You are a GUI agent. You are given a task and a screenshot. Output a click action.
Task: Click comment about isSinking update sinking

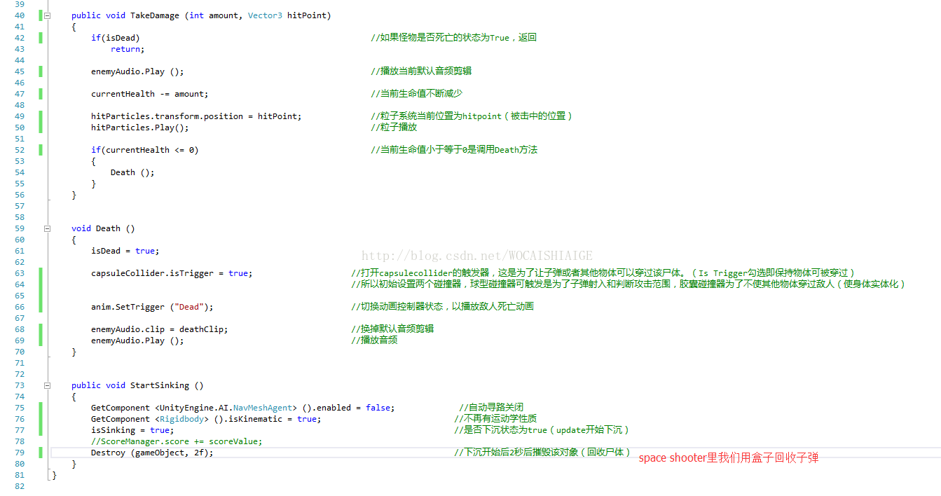[542, 430]
